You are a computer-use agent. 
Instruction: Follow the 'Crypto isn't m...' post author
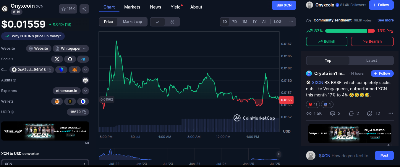(382, 74)
